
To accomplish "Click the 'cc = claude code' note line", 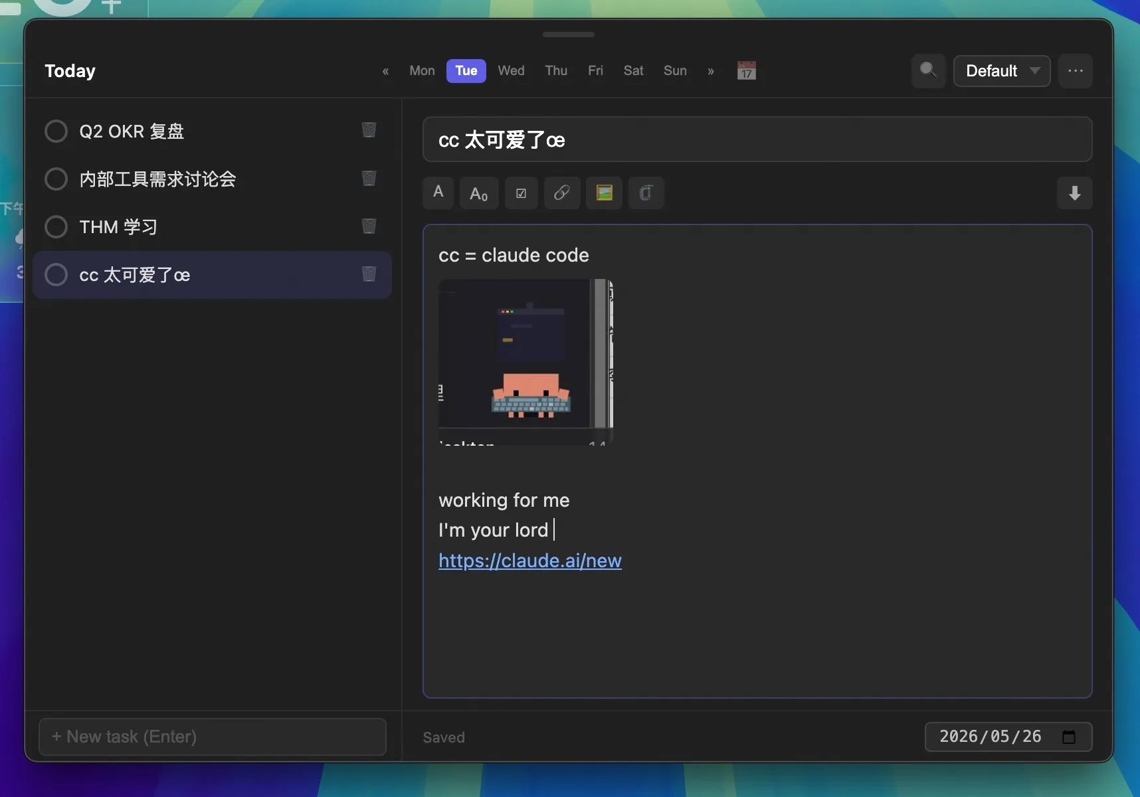I will tap(514, 255).
